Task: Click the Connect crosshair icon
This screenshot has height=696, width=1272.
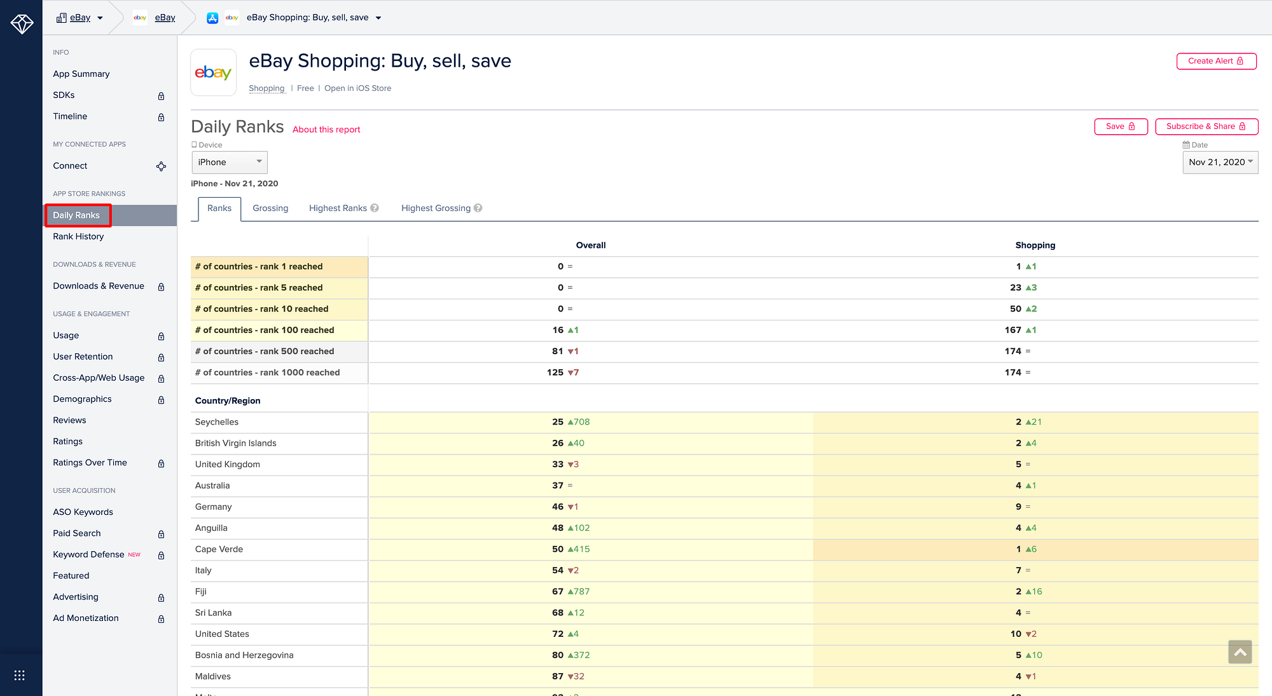Action: click(161, 166)
